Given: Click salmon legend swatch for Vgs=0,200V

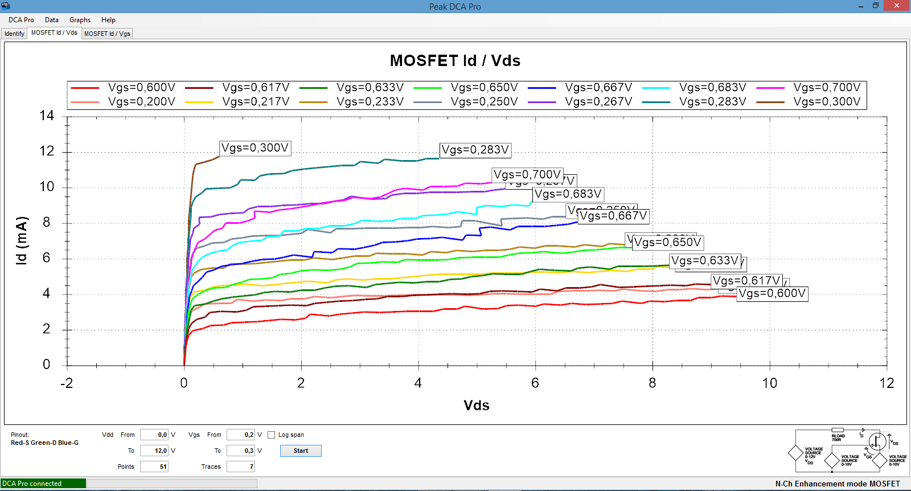Looking at the screenshot, I should click(85, 102).
